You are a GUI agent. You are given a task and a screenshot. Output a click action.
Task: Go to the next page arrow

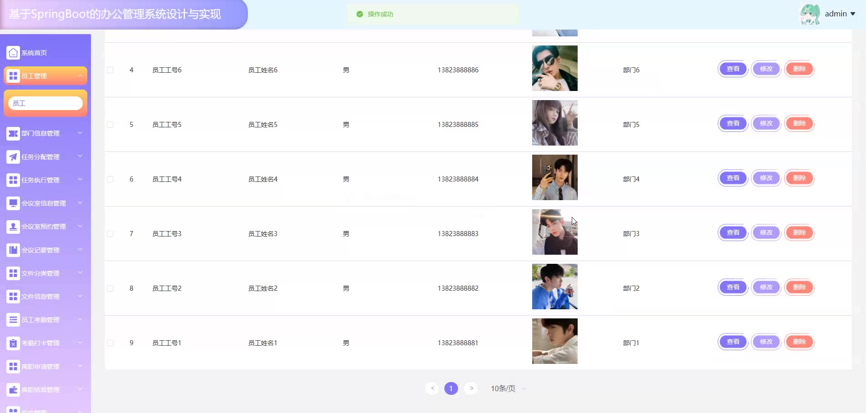click(471, 388)
